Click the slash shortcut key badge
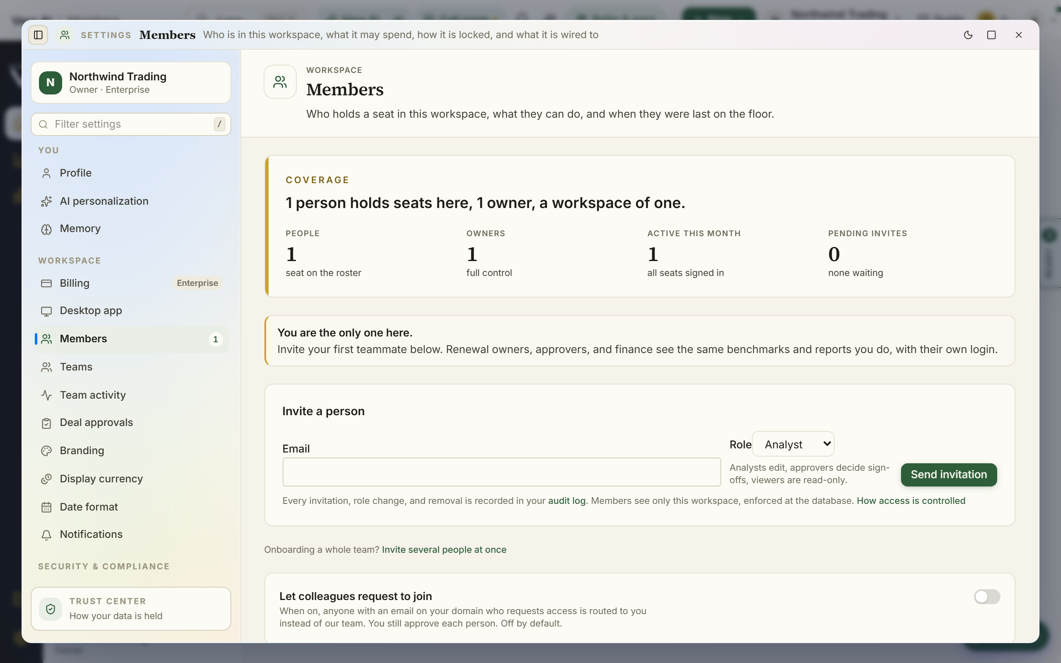This screenshot has height=663, width=1061. 219,124
